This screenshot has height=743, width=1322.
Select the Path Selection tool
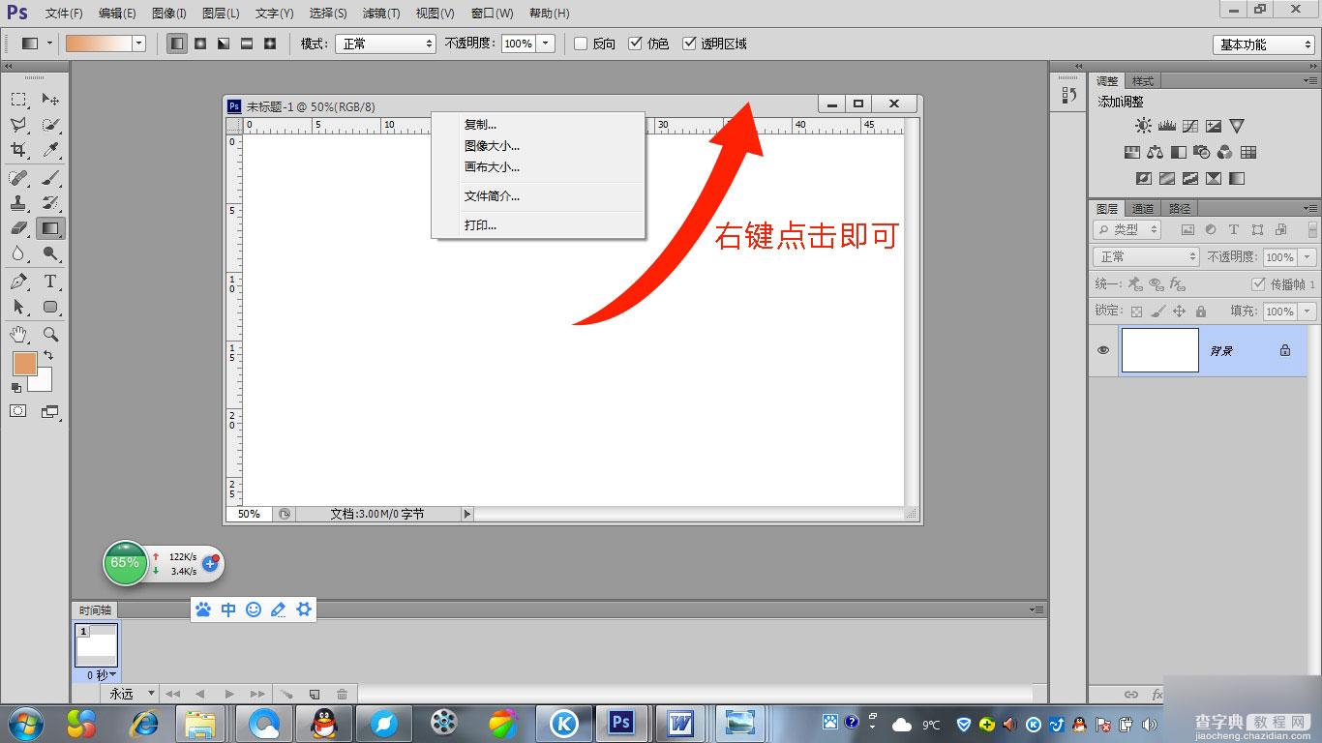[x=18, y=307]
